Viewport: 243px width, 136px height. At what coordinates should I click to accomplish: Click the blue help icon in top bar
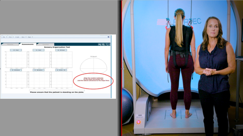click(x=108, y=37)
